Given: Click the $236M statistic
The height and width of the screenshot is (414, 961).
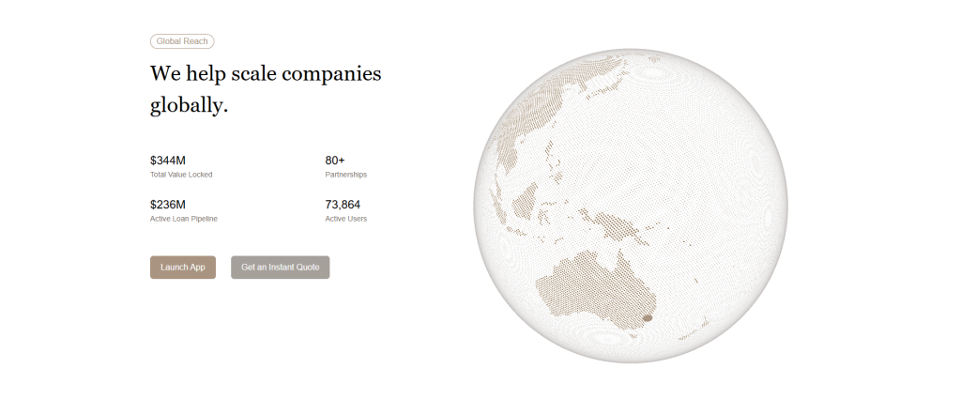Looking at the screenshot, I should pos(168,205).
